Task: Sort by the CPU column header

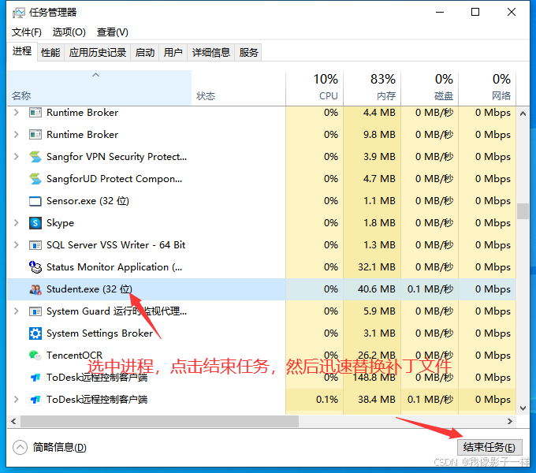Action: click(315, 88)
